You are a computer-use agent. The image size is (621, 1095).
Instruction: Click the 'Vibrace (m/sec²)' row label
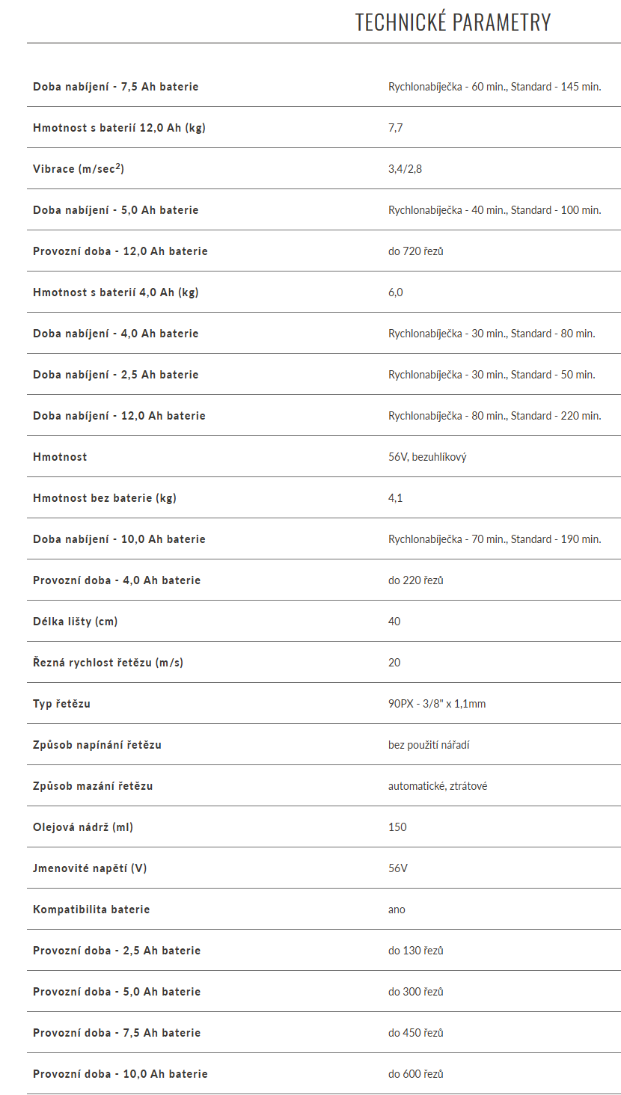point(79,169)
